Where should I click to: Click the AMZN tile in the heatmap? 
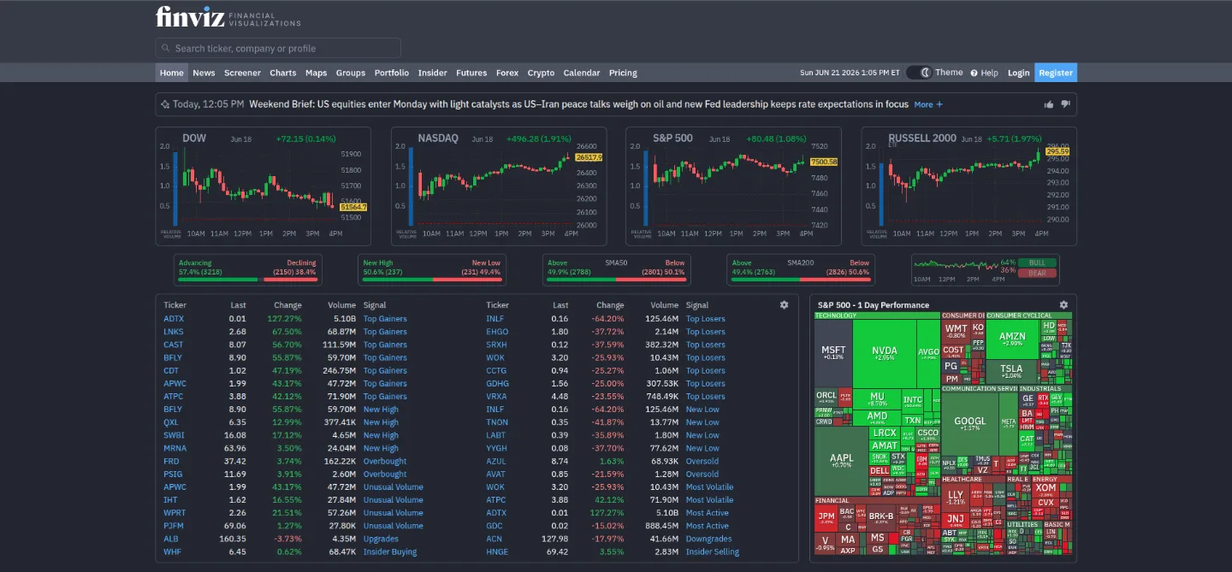pos(1012,339)
